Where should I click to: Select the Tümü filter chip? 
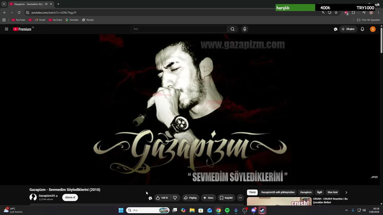point(252,192)
